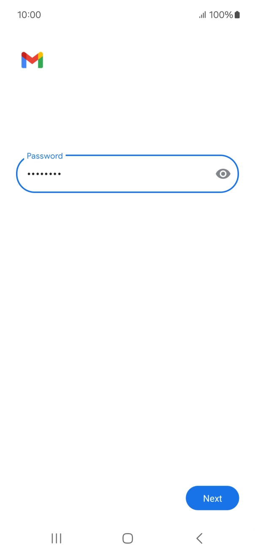
Task: Tap the masked password dots
Action: tap(44, 174)
